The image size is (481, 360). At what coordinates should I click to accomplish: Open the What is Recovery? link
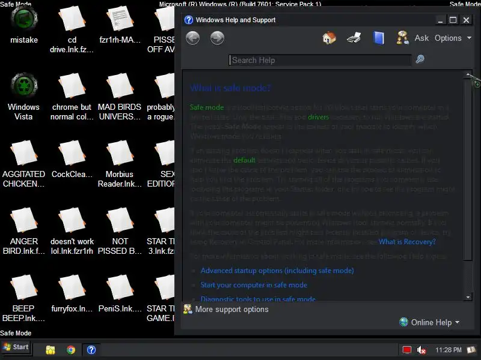407,242
